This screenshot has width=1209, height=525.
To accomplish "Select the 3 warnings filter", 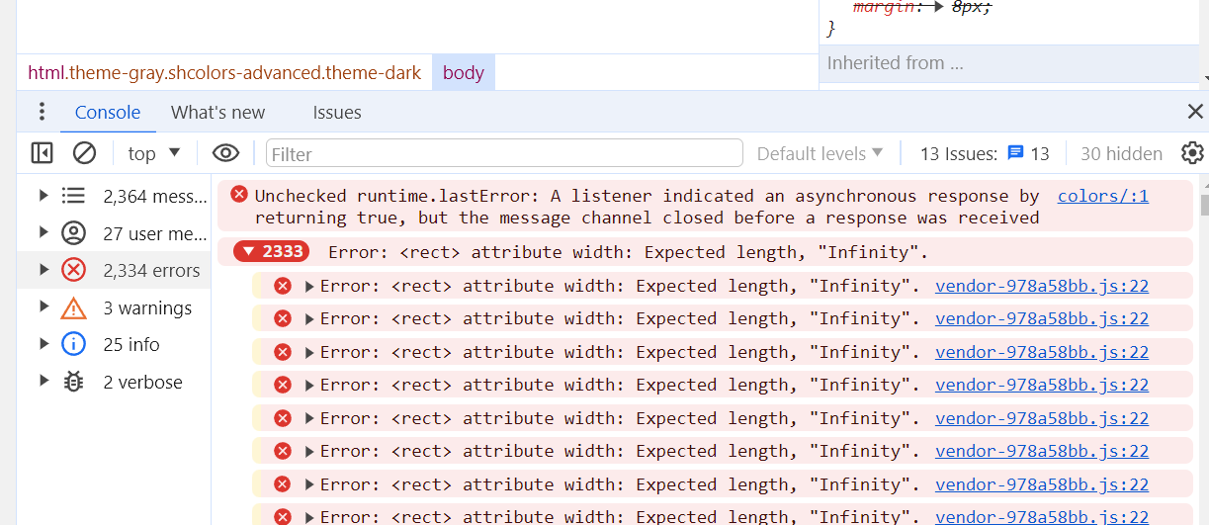I will click(146, 308).
